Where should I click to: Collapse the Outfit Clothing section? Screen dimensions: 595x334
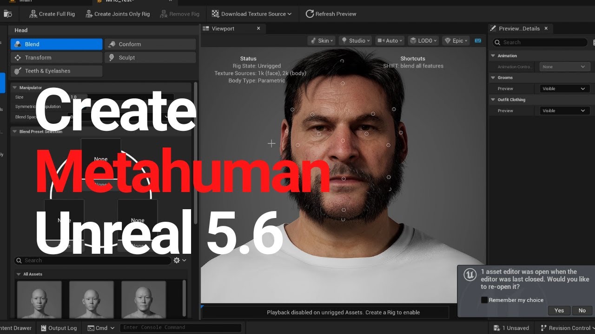493,100
